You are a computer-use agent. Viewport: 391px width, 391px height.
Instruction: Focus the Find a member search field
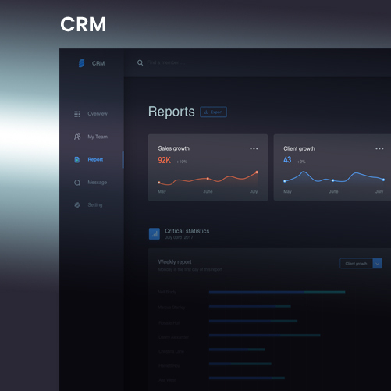165,62
